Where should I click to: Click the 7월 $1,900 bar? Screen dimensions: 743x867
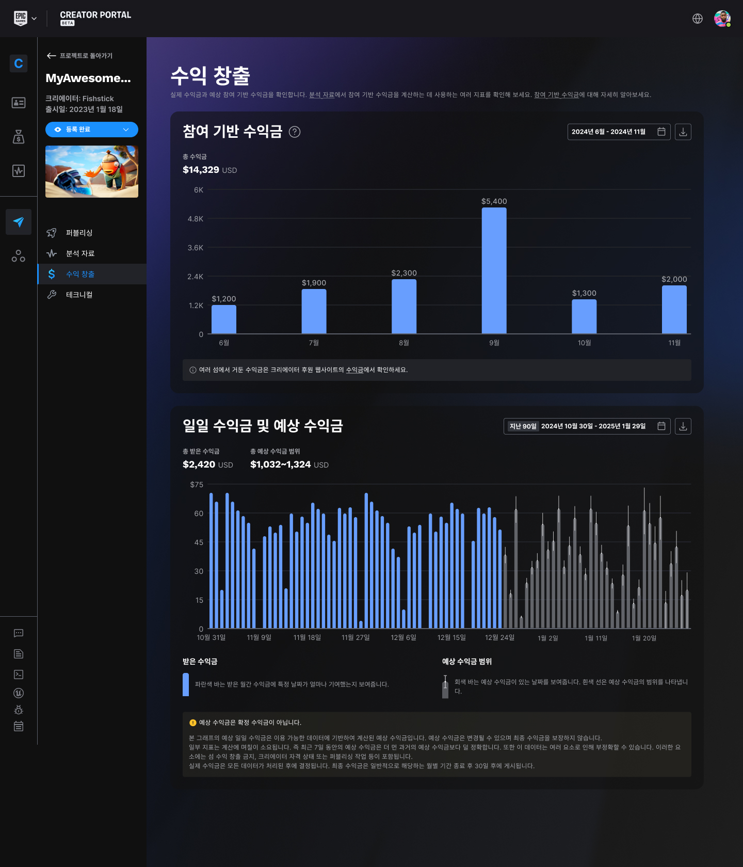tap(314, 311)
